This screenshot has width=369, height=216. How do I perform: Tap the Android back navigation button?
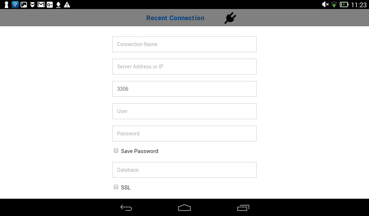(x=126, y=207)
